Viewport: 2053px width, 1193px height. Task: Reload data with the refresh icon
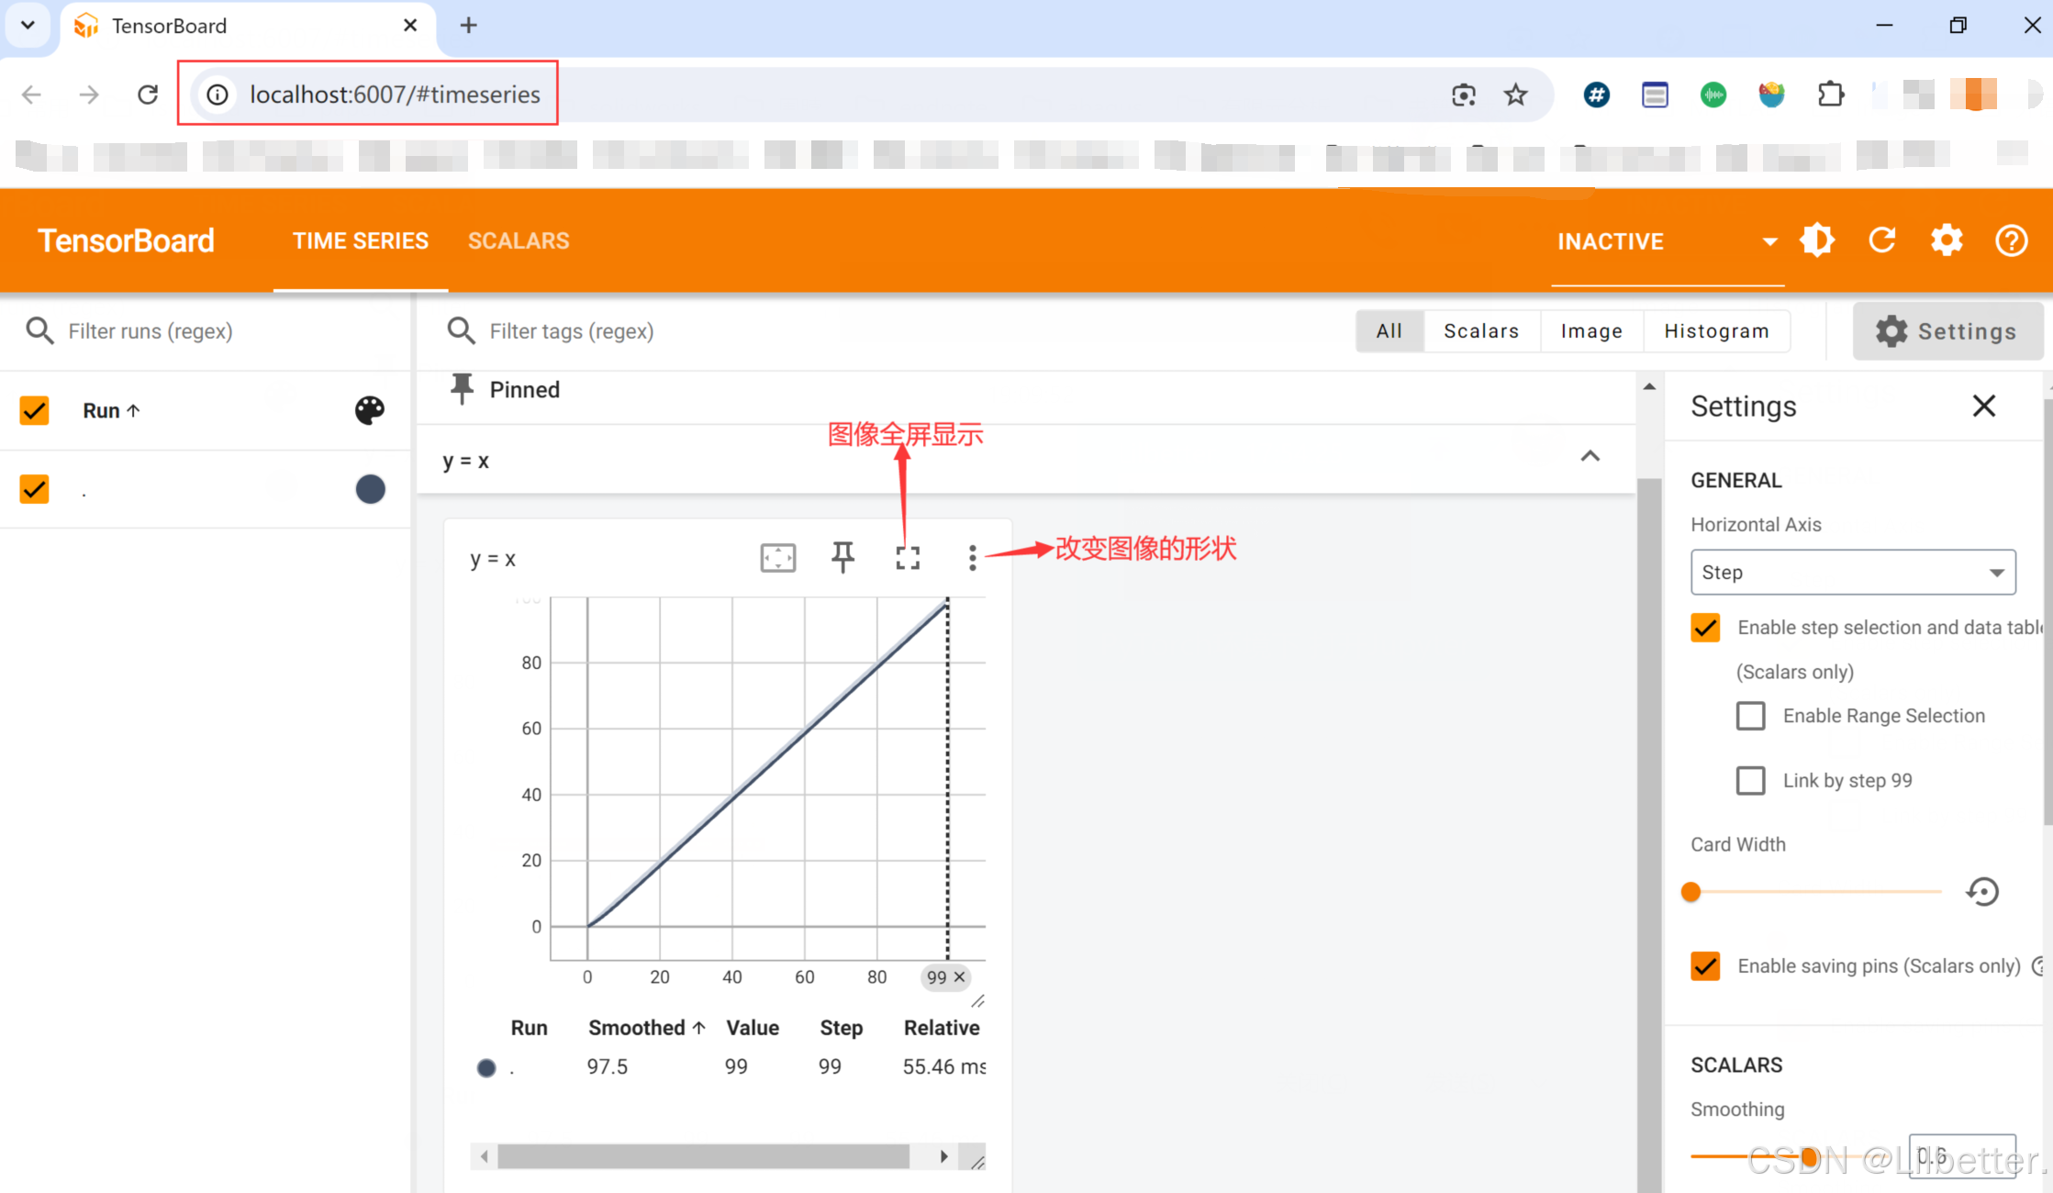[1882, 240]
